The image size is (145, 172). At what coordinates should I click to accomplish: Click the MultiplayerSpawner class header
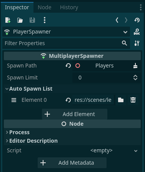pyautogui.click(x=72, y=56)
